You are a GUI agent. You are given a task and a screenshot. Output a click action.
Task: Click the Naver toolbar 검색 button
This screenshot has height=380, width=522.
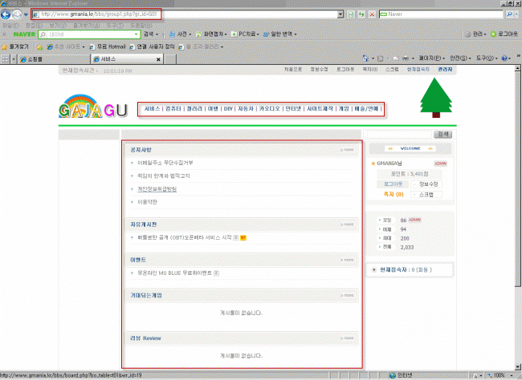(x=149, y=34)
